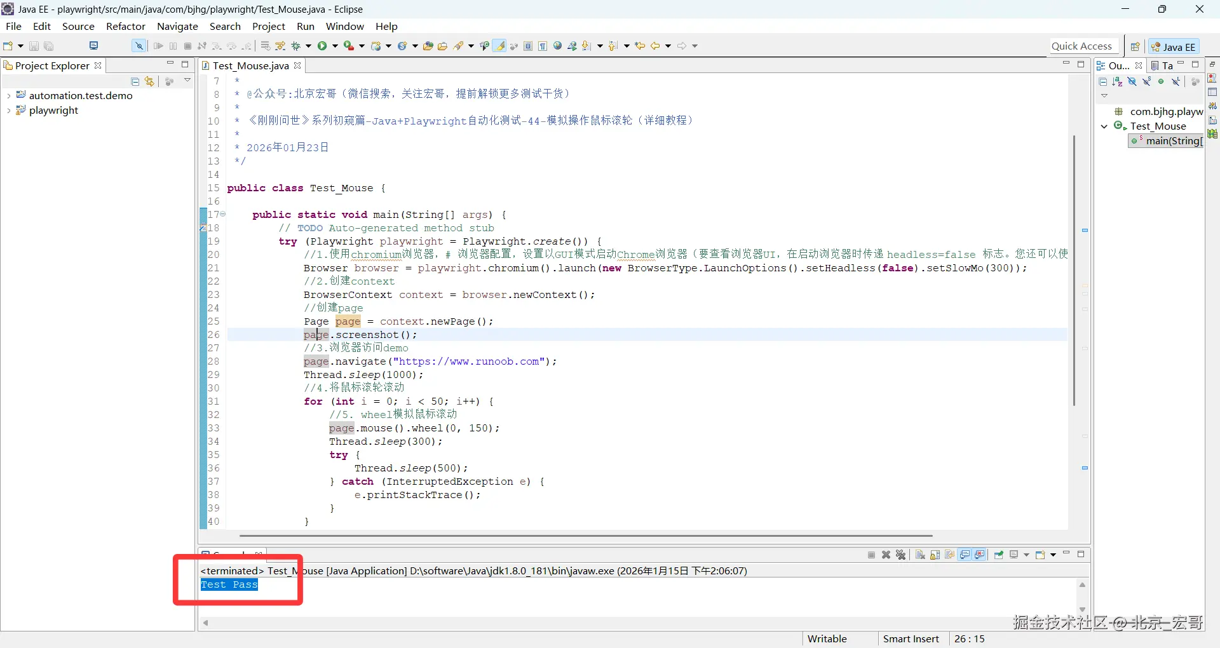
Task: Select com.bjhg.playwright package in the Outline
Action: (1160, 111)
